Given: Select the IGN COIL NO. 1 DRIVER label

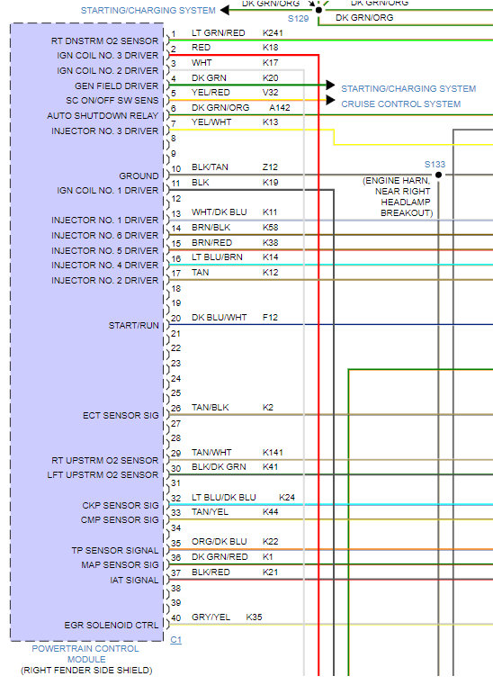Looking at the screenshot, I should (x=107, y=191).
